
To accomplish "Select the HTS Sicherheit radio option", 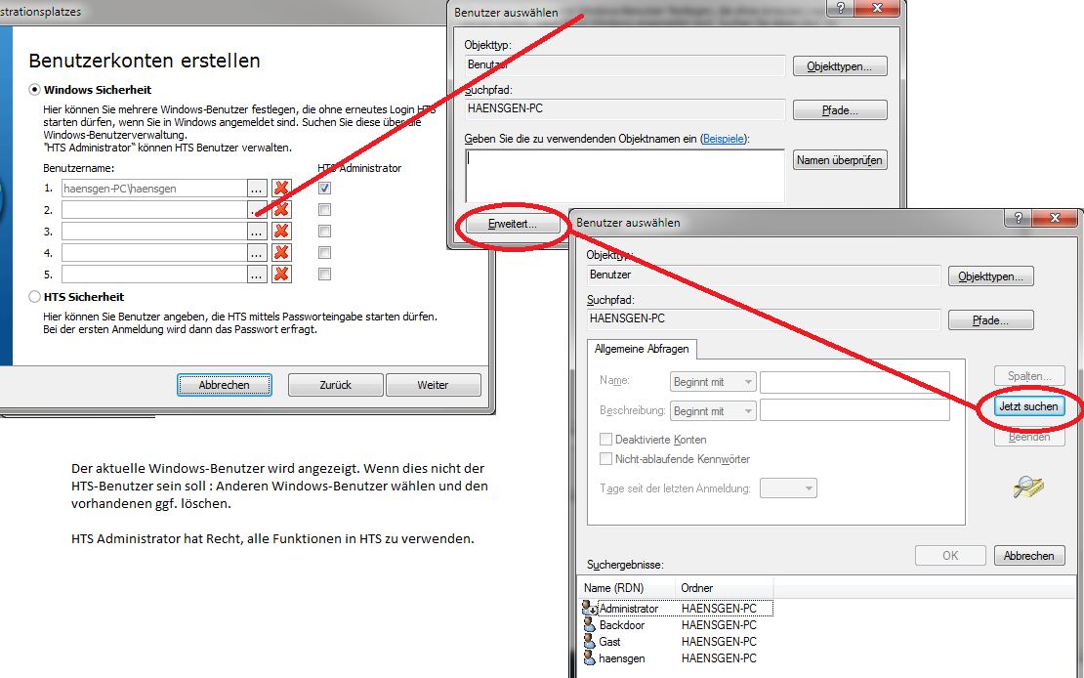I will point(35,296).
